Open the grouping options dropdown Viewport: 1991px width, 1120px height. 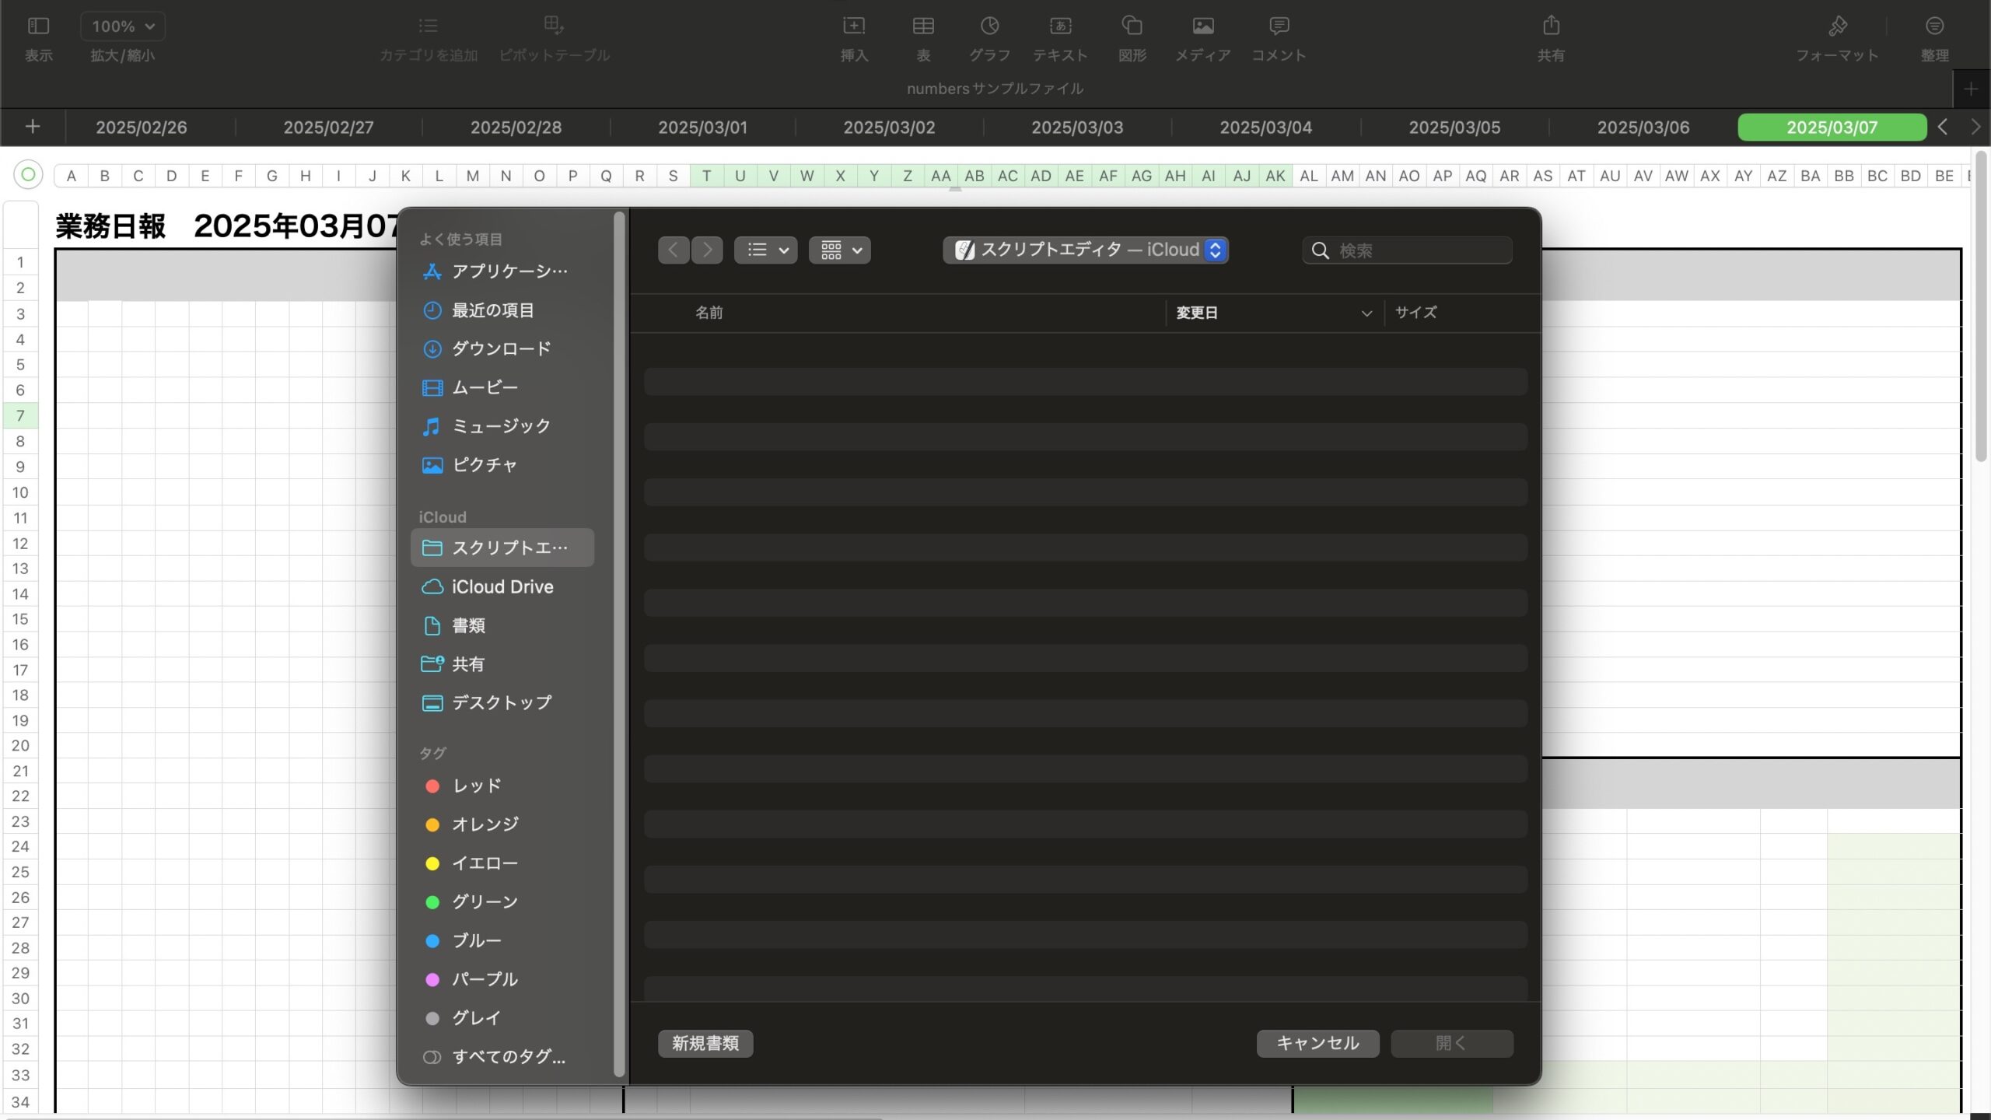tap(840, 250)
